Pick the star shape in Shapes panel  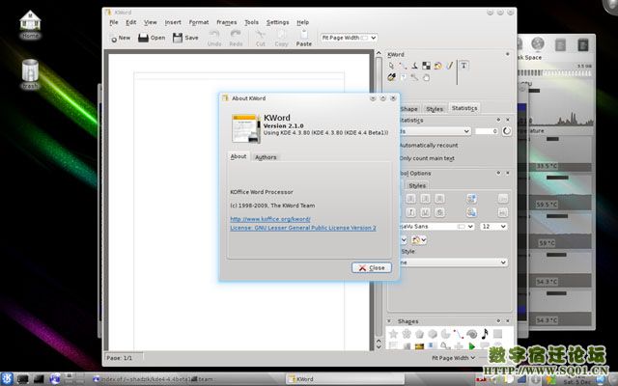[x=393, y=334]
